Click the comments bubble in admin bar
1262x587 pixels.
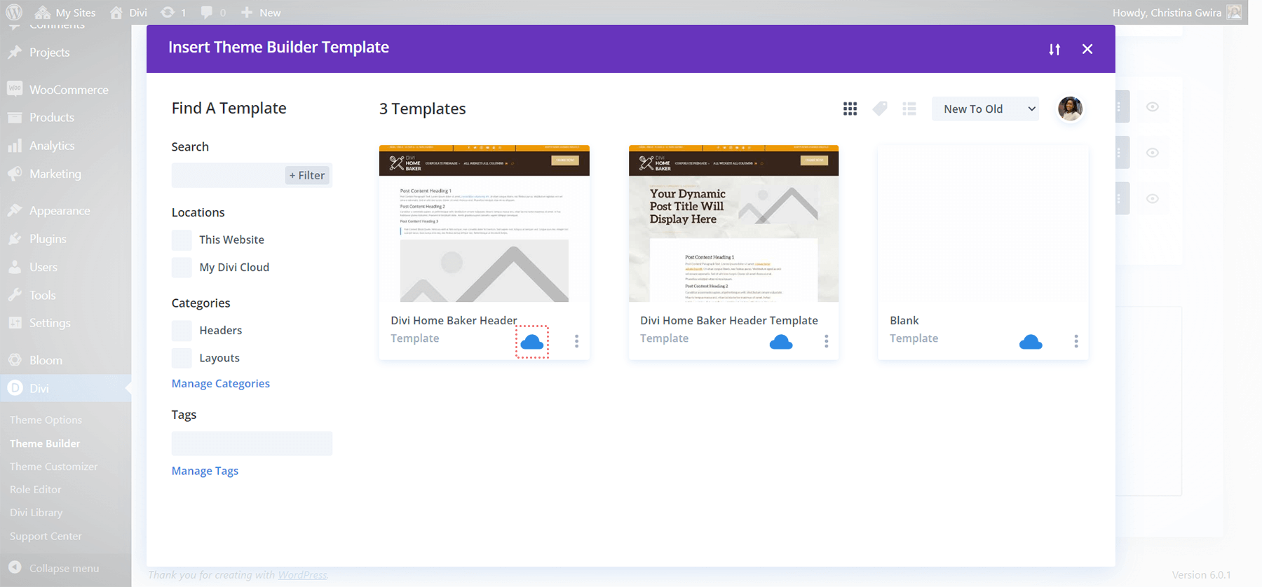pos(213,13)
